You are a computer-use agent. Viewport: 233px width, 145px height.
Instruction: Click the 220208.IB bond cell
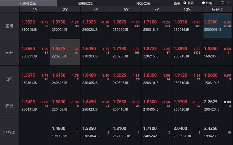[65, 52]
